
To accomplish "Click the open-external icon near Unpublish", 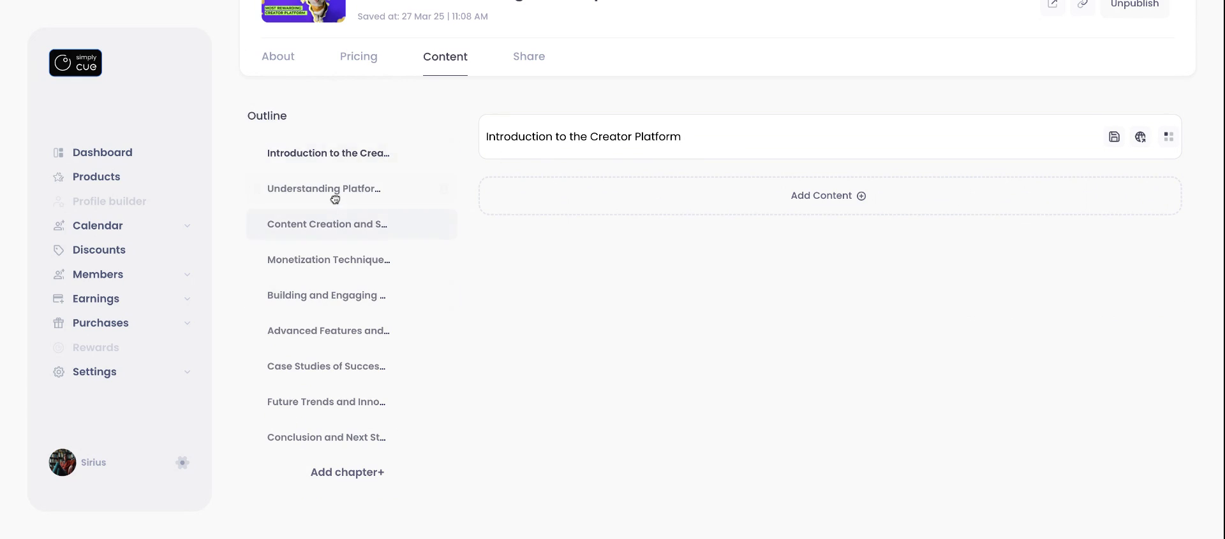I will coord(1053,4).
